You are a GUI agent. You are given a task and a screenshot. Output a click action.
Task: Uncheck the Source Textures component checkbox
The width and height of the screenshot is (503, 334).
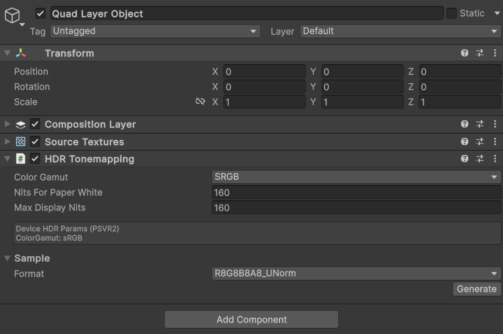click(35, 142)
